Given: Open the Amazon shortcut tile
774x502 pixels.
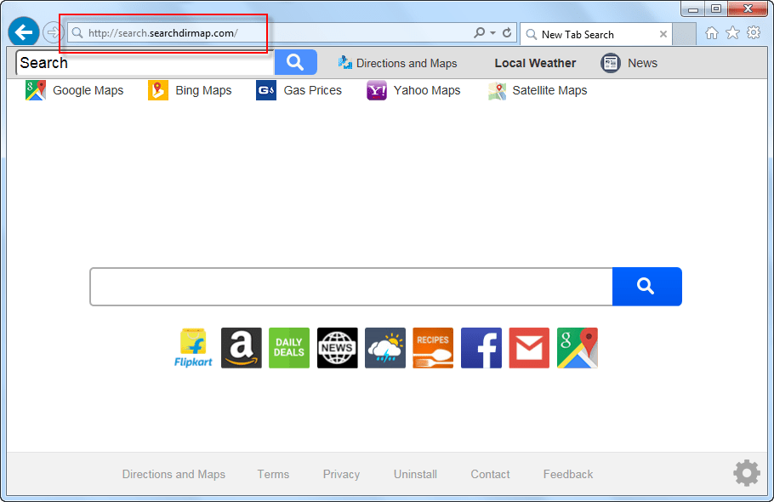Looking at the screenshot, I should (x=242, y=348).
